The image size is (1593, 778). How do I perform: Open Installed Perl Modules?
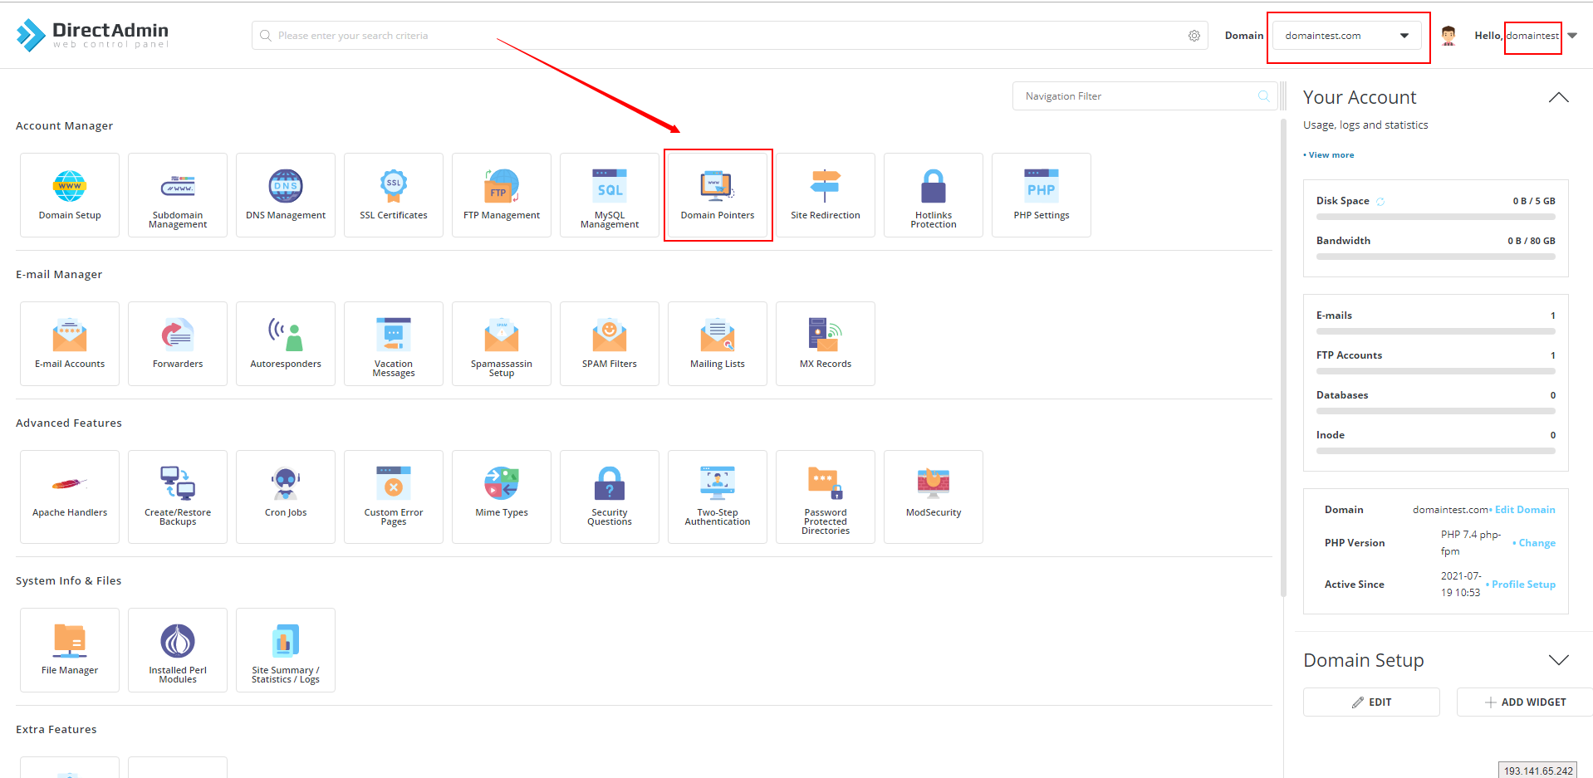pos(178,650)
